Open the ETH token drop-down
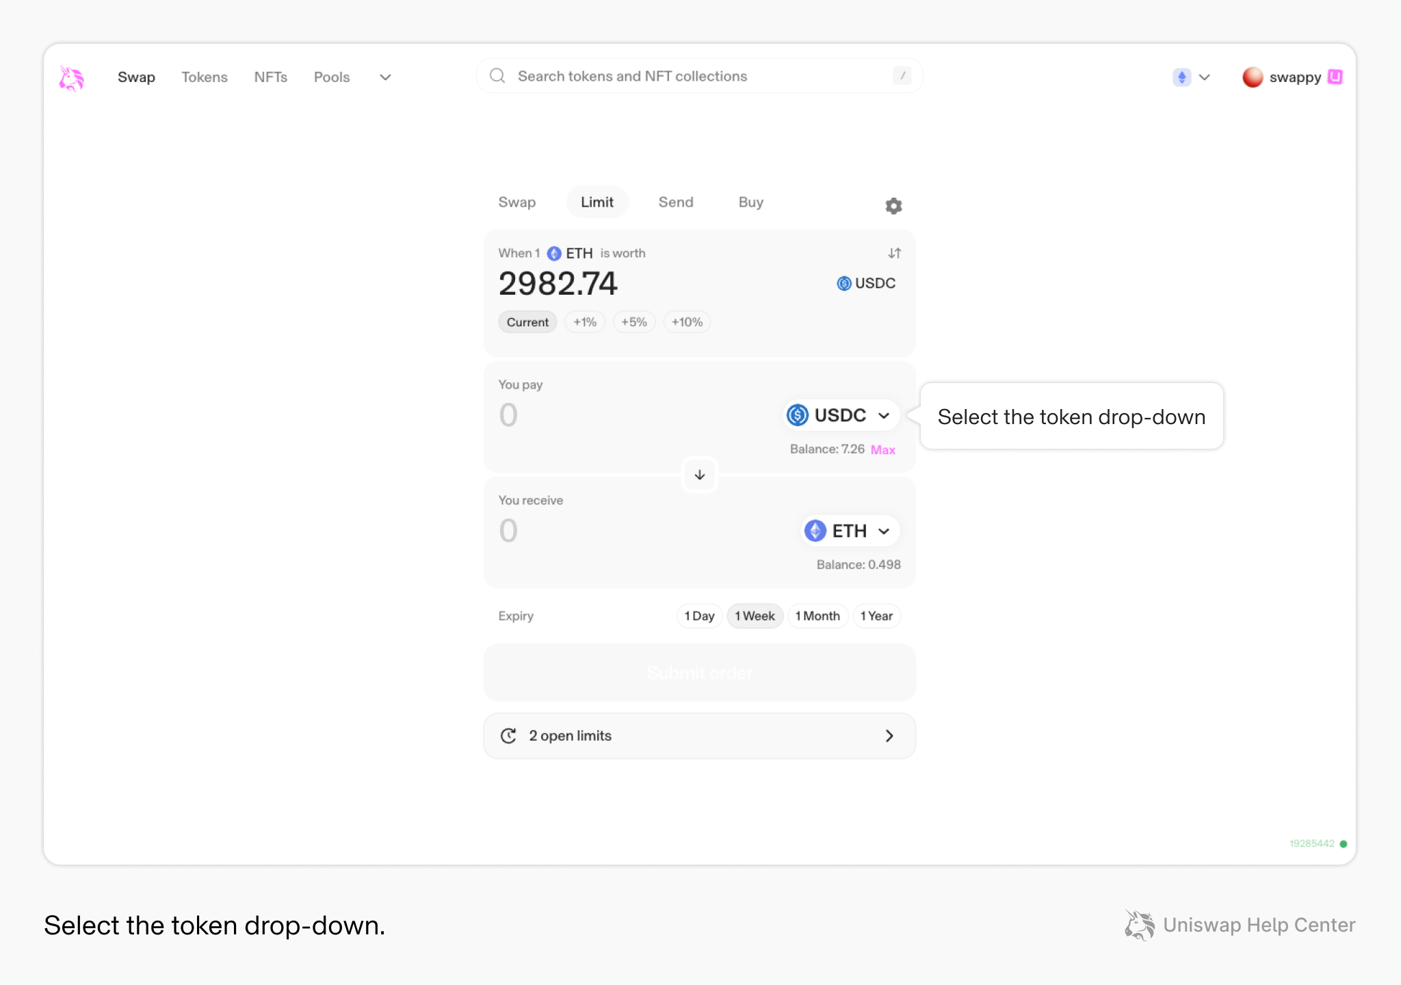 850,531
